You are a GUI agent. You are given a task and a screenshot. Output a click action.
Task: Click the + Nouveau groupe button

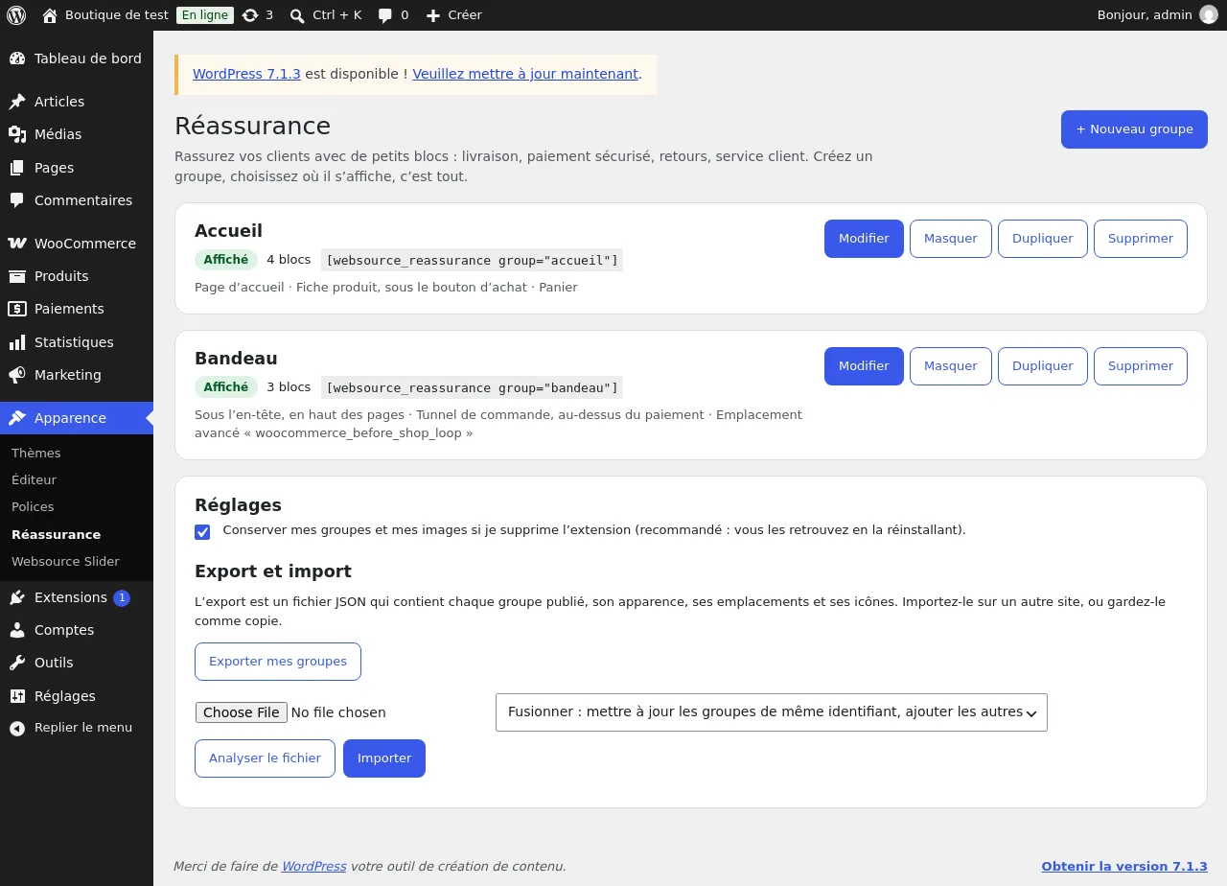[x=1134, y=129]
